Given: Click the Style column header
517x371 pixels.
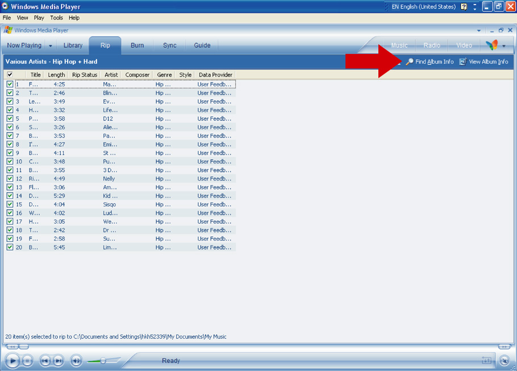Looking at the screenshot, I should tap(185, 75).
